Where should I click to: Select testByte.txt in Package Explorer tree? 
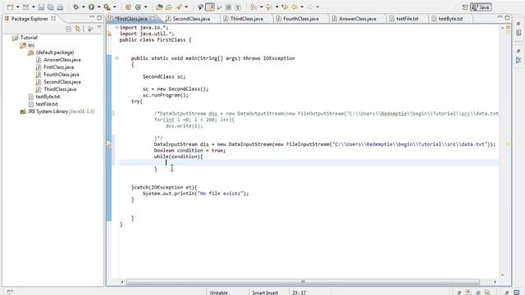48,97
